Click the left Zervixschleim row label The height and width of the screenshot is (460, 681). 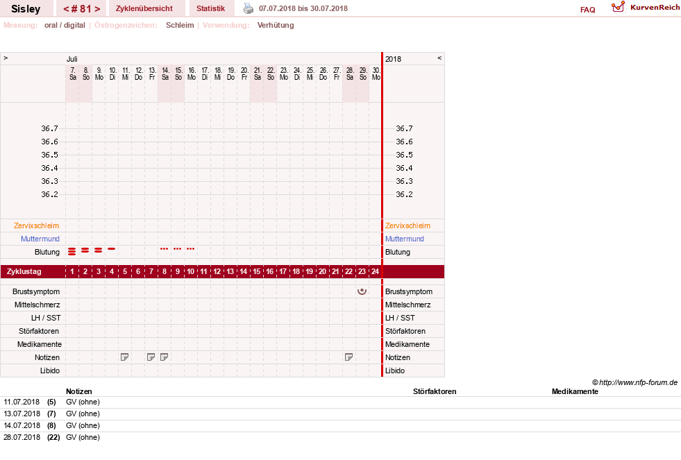click(37, 225)
